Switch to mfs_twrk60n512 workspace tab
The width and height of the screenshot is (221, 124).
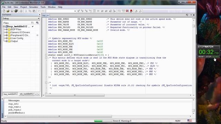27,94
